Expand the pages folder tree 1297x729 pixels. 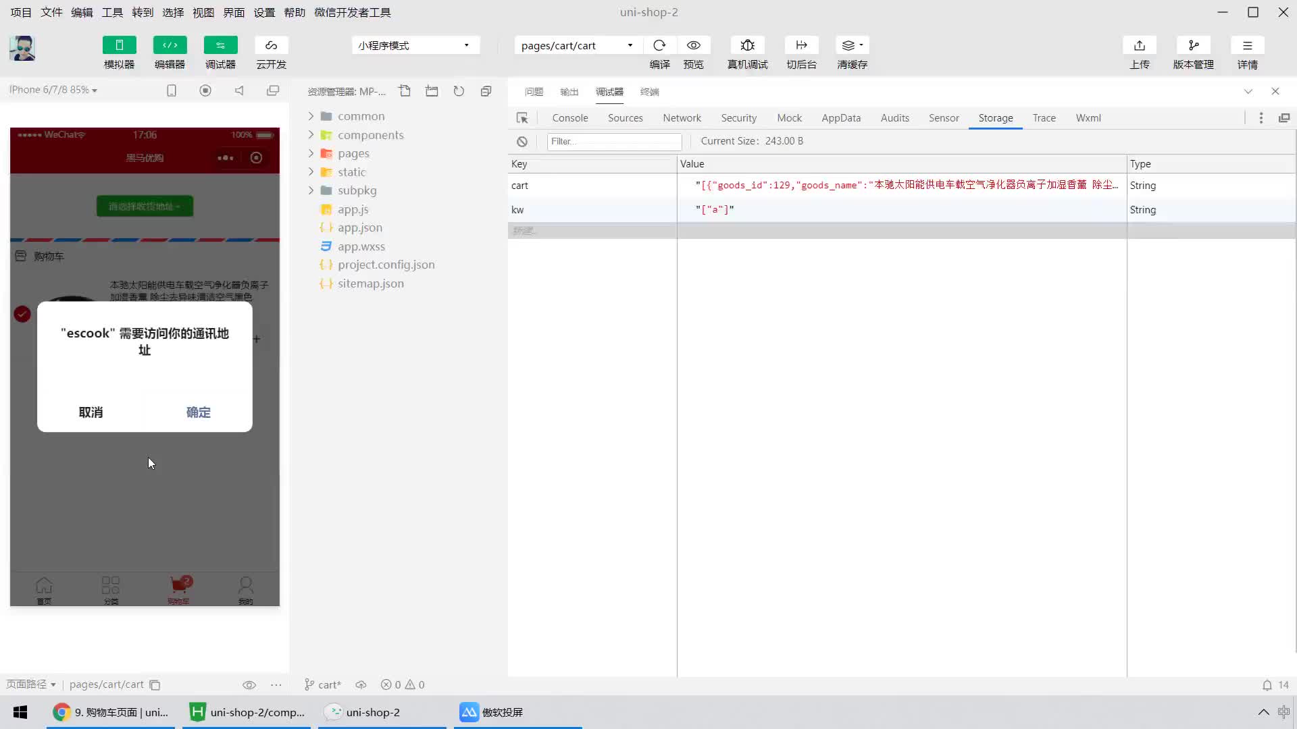click(312, 153)
